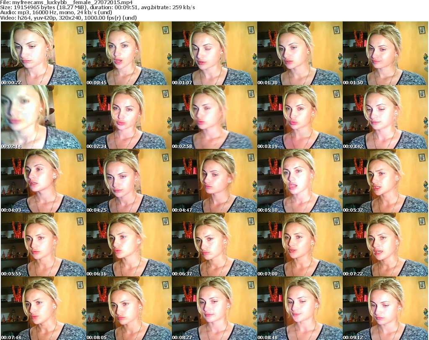This screenshot has width=429, height=340.
Task: Open the frame at 00:03:19
Action: [300, 117]
